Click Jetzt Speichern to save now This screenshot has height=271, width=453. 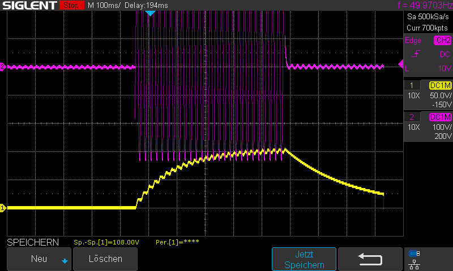tap(304, 259)
